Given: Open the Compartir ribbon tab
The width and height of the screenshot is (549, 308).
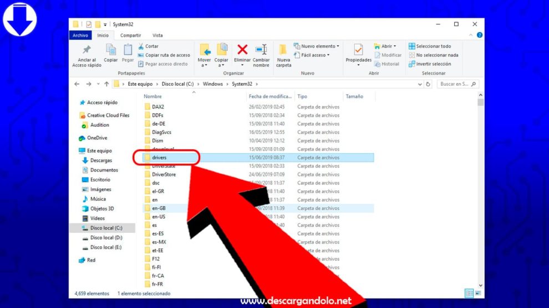Looking at the screenshot, I should tap(131, 35).
